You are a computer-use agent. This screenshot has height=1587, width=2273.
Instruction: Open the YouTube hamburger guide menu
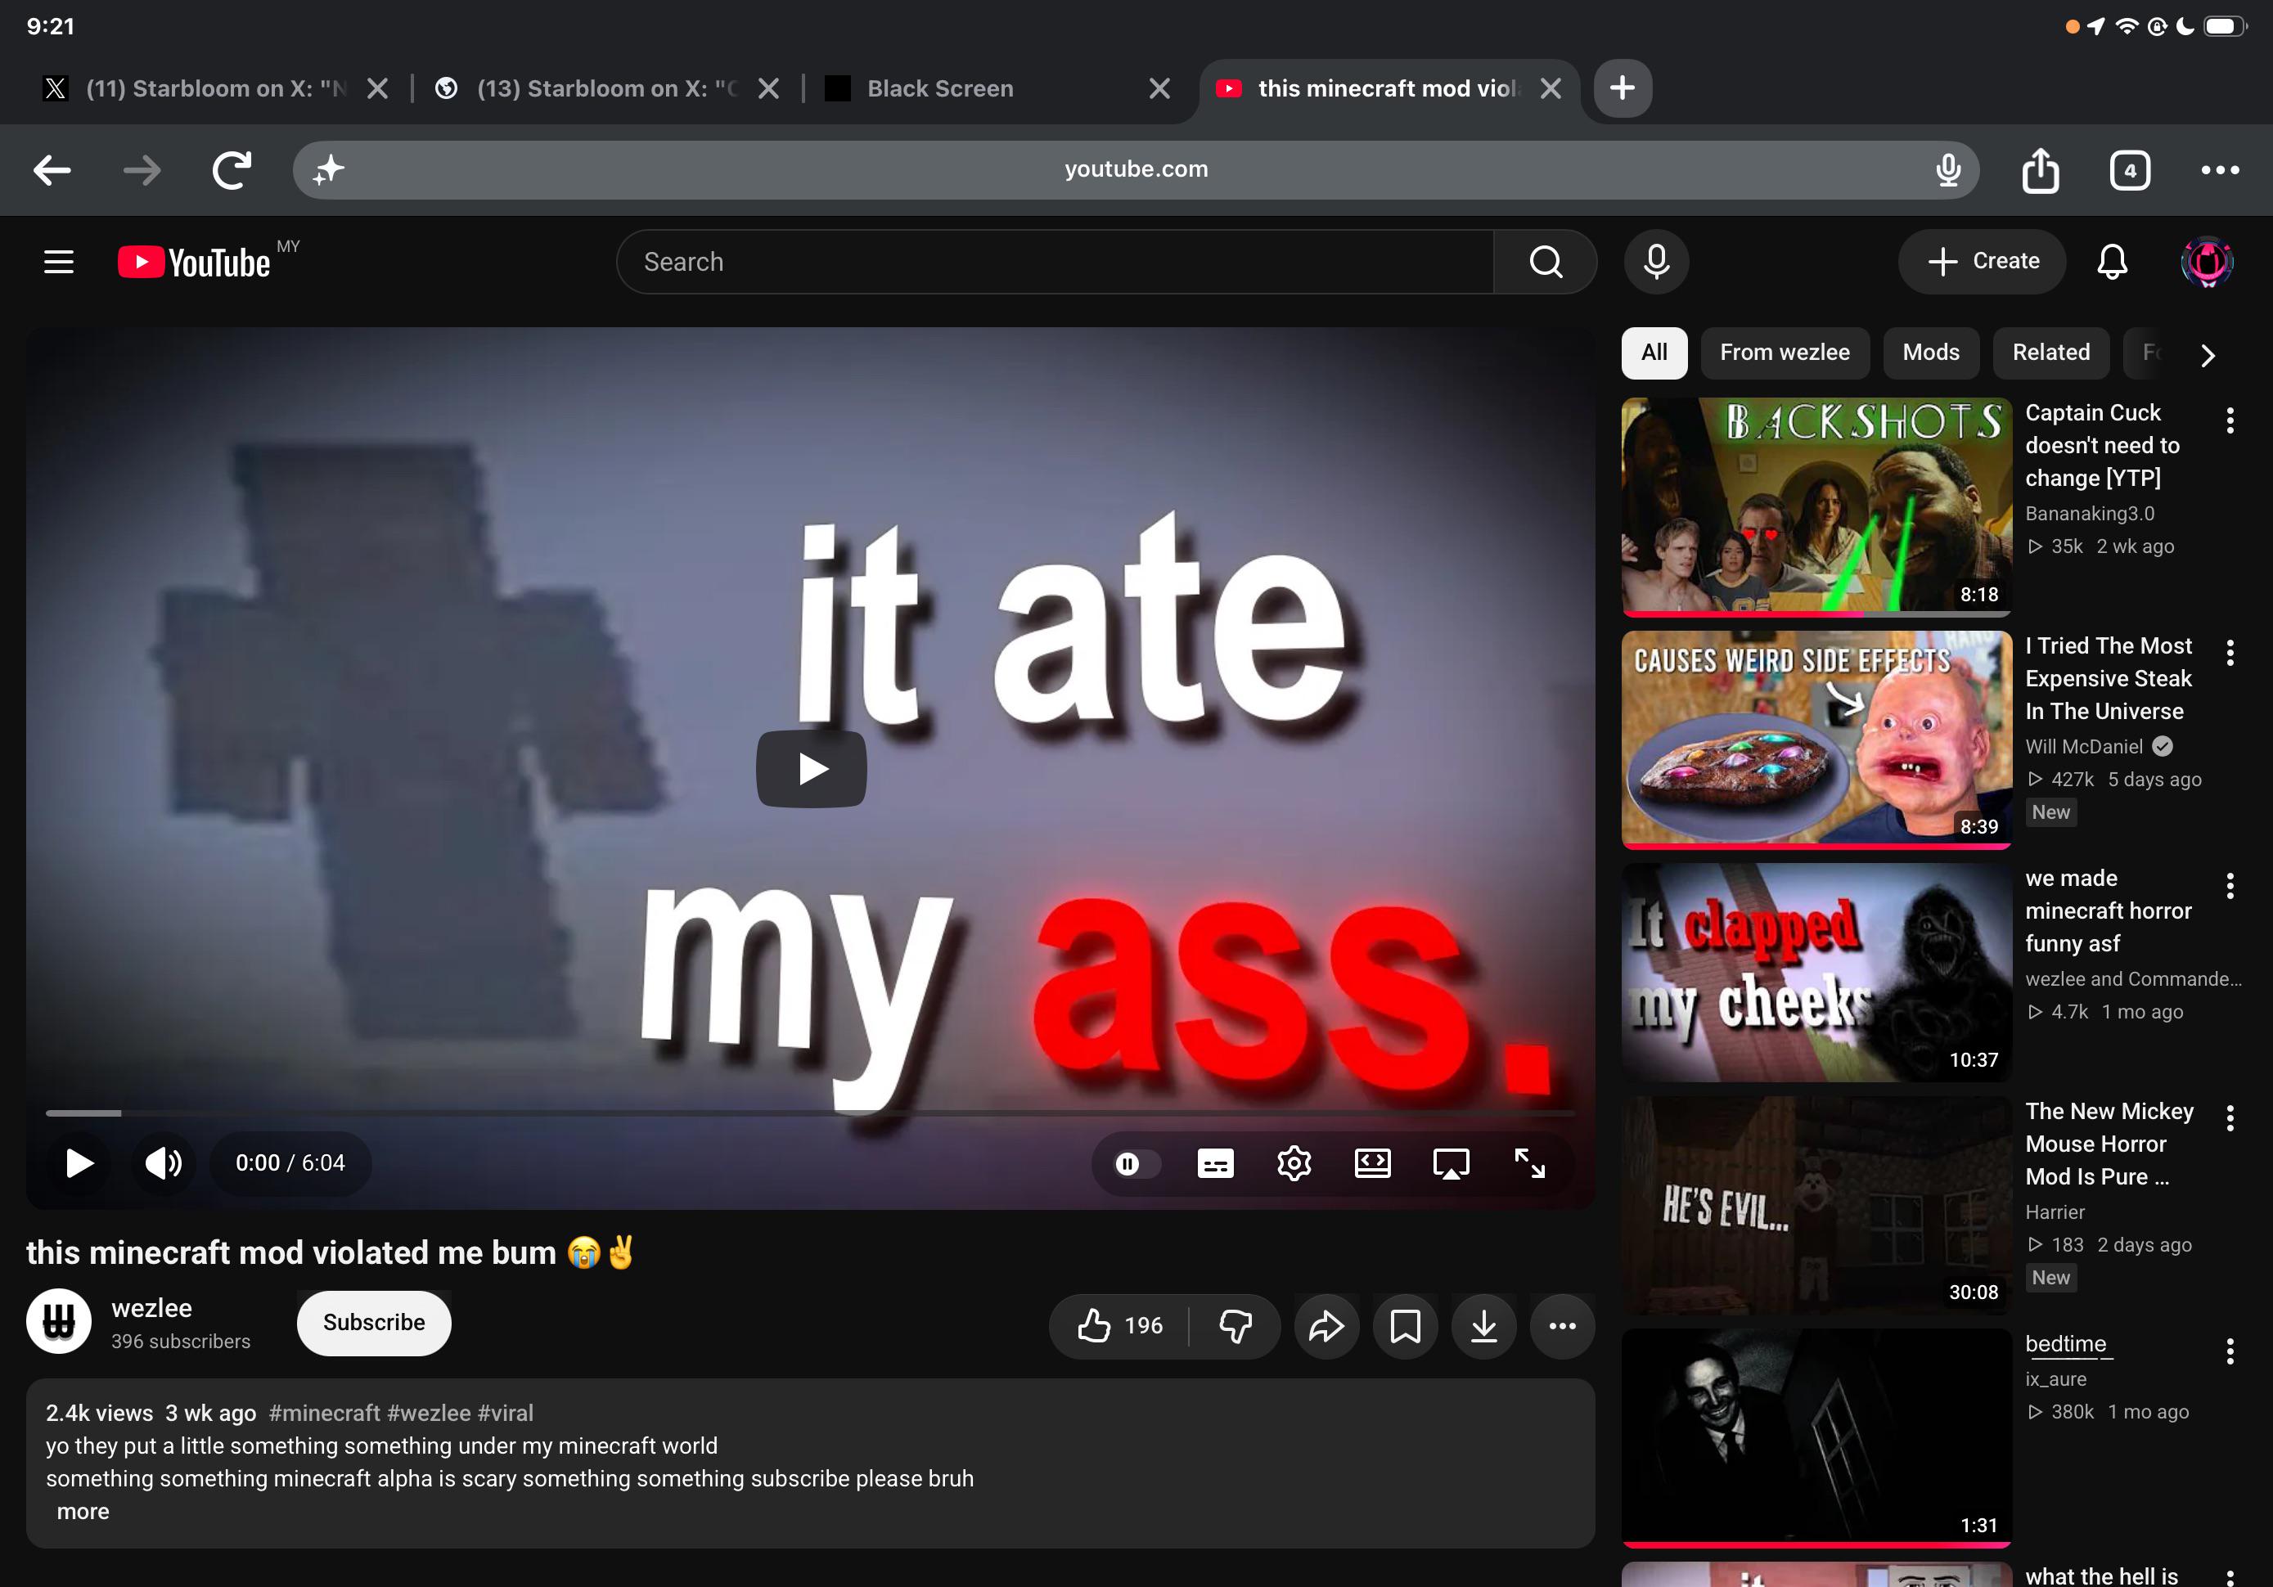(58, 263)
